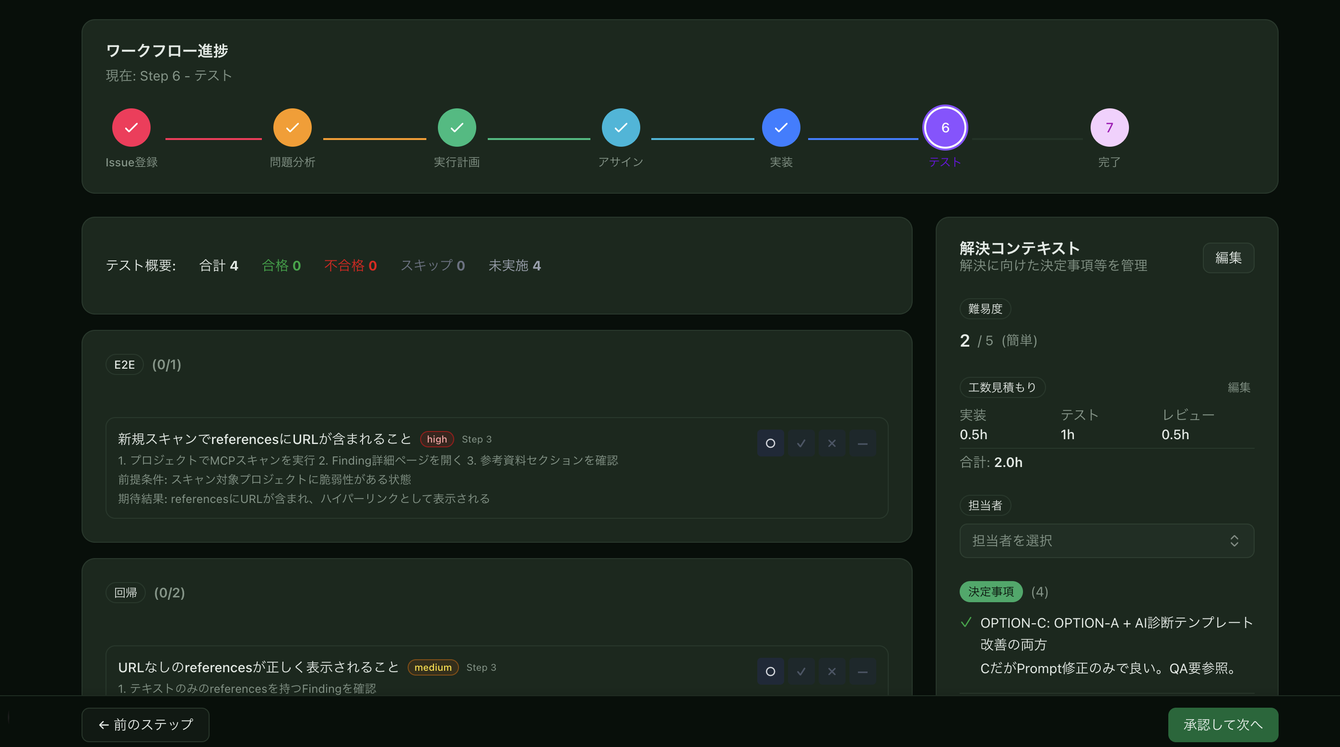Image resolution: width=1340 pixels, height=747 pixels.
Task: Select the 問題分析 step label
Action: 293,162
